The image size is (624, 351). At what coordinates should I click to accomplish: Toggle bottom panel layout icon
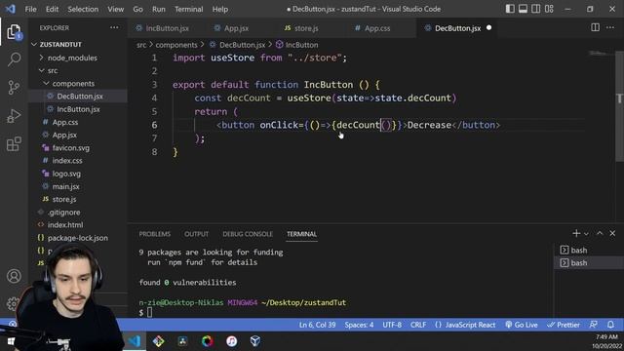coord(523,9)
